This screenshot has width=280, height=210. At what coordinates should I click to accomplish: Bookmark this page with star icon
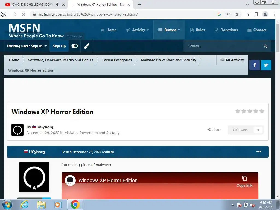(x=237, y=14)
